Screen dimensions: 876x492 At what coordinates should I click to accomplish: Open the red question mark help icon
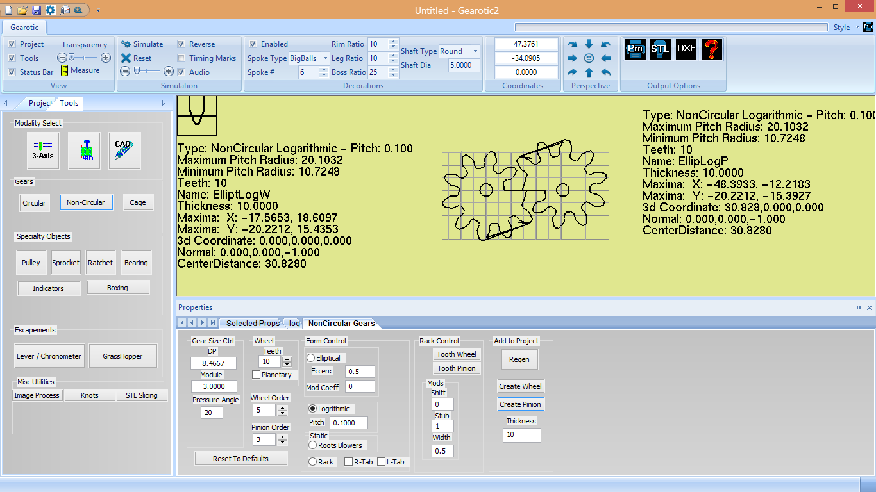tap(712, 49)
